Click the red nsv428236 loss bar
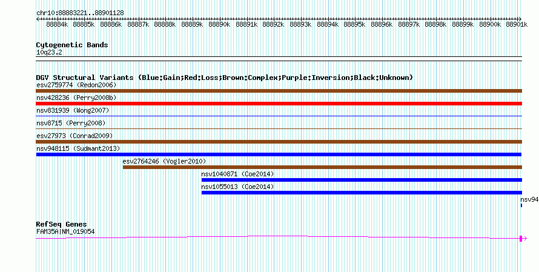Viewport: 539px width, 272px height. (279, 104)
